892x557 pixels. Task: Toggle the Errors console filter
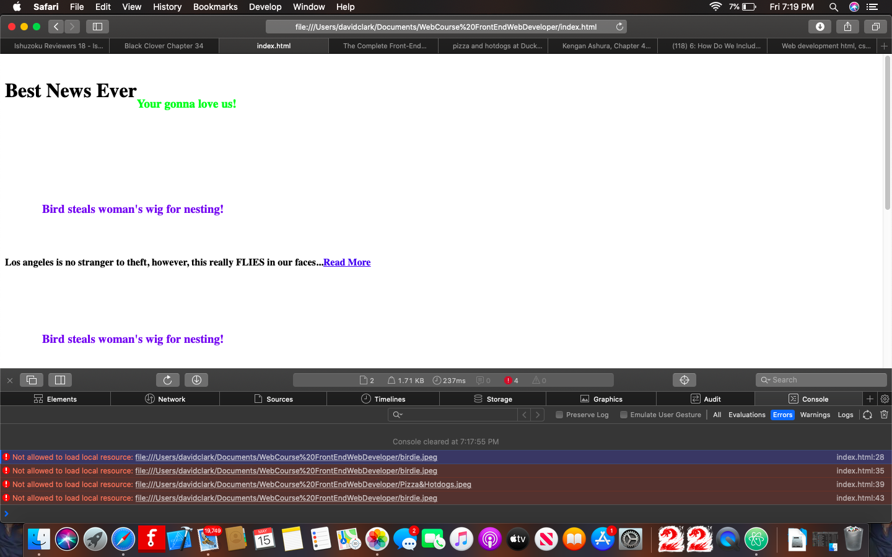click(782, 415)
